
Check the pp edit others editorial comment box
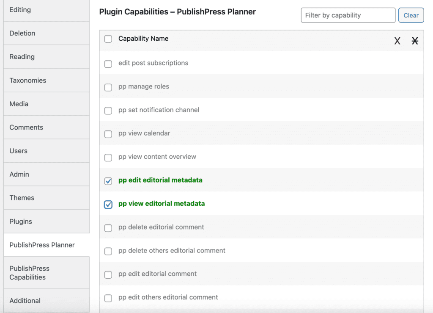(108, 297)
